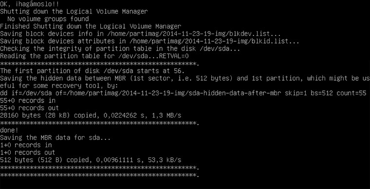The width and height of the screenshot is (370, 189).
Task: Click '512 bytes (512 B) copied' line
Action: point(91,160)
